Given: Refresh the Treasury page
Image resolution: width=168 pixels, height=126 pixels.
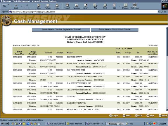Looking at the screenshot, I should click(48, 6).
